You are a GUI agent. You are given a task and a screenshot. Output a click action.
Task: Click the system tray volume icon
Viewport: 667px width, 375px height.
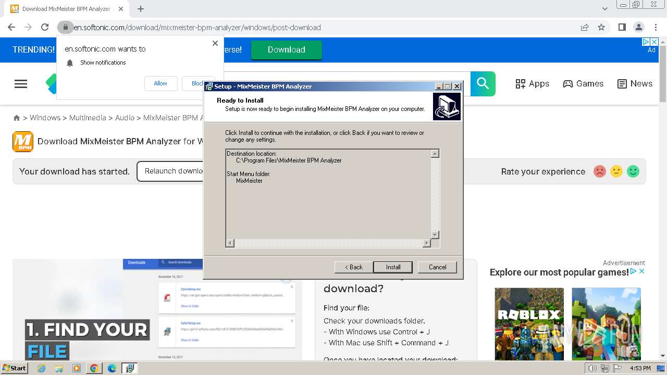592,368
